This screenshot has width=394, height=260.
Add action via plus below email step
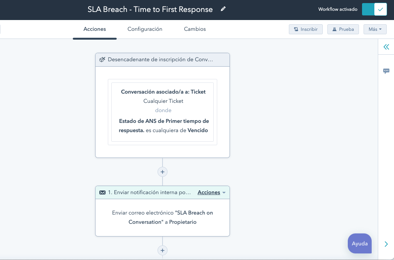pos(163,250)
